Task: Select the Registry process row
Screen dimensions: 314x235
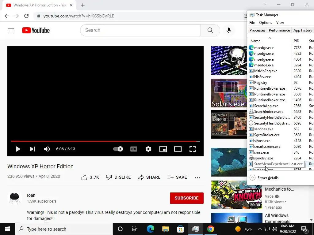Action: click(x=281, y=83)
